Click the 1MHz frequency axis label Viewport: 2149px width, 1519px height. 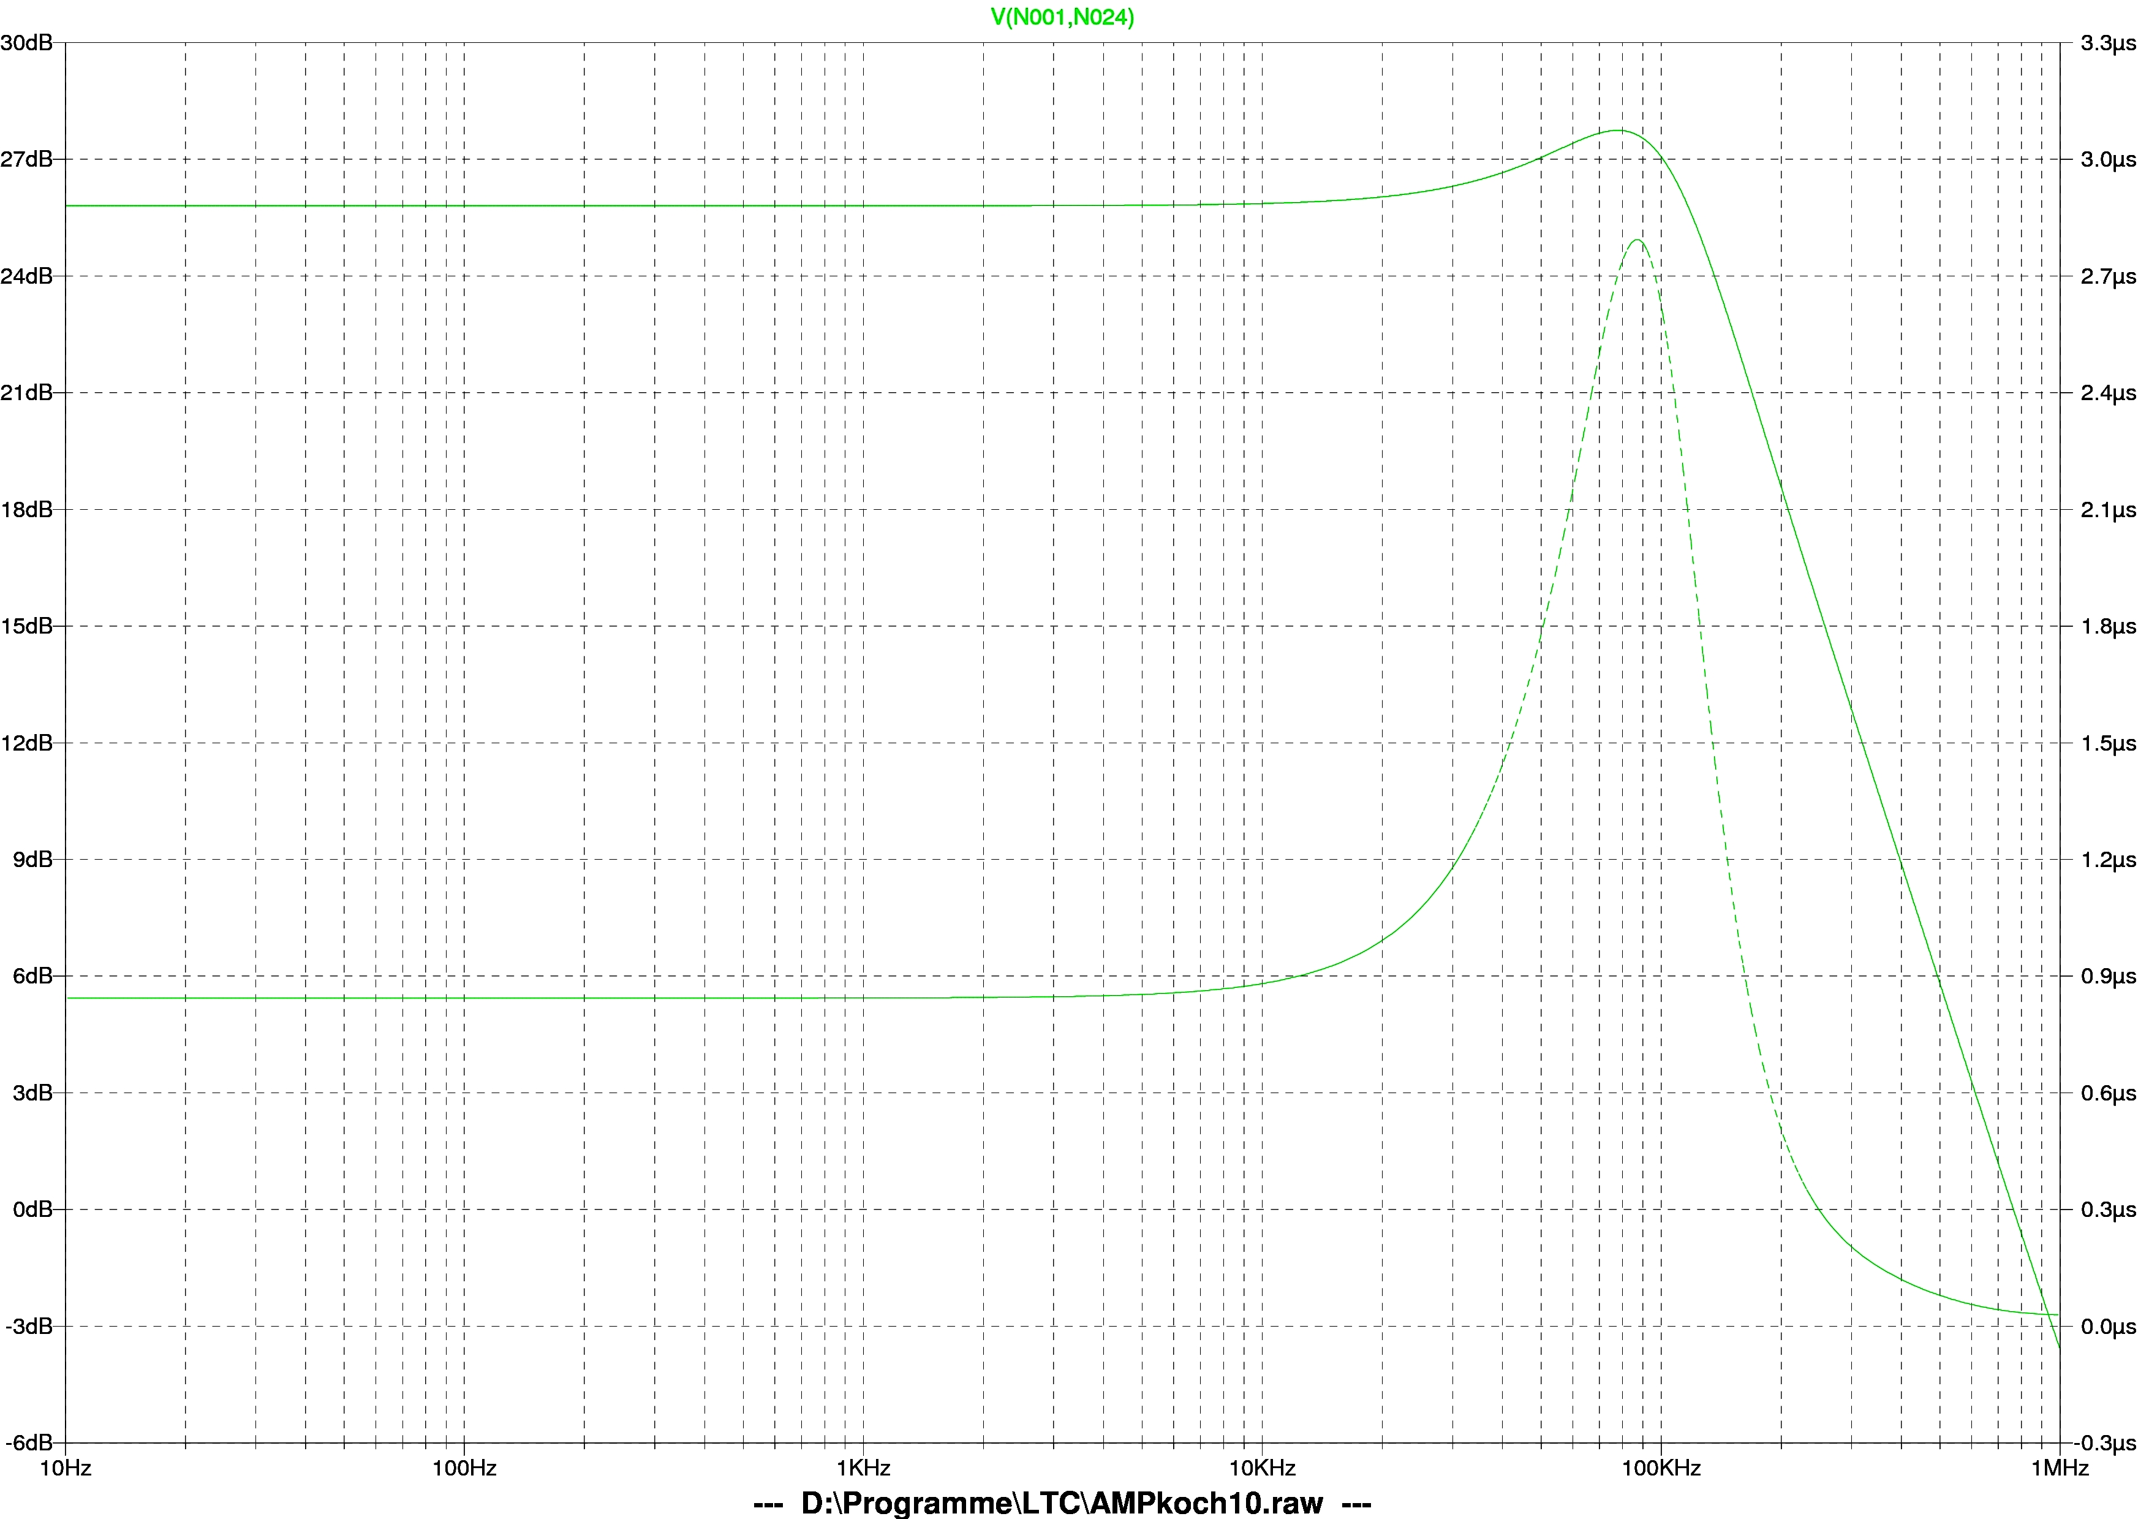[2059, 1468]
